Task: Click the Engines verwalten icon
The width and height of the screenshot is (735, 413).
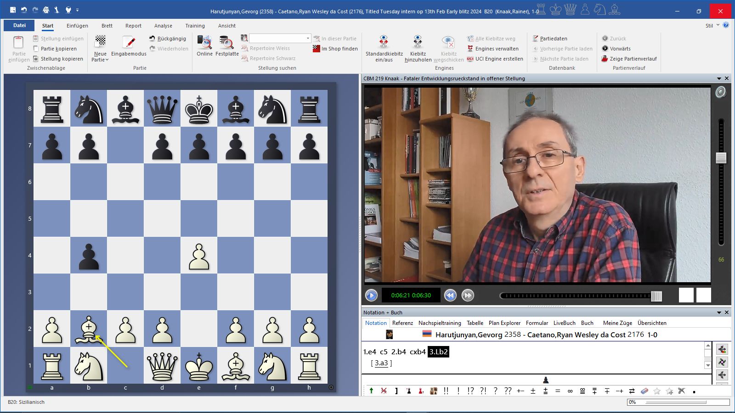Action: pos(470,49)
